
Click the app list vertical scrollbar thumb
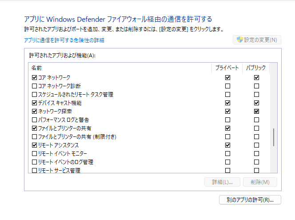point(274,137)
